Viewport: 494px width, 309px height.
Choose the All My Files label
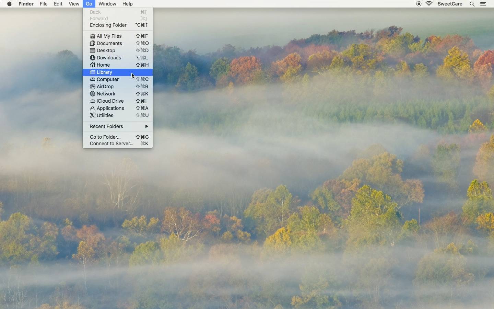click(x=109, y=36)
